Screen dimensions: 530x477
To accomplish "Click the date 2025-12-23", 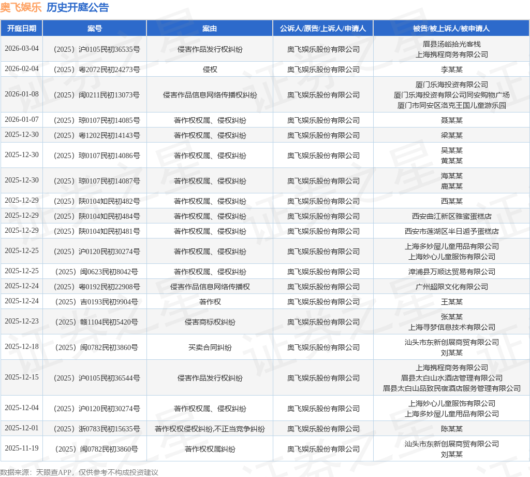I will point(22,321).
